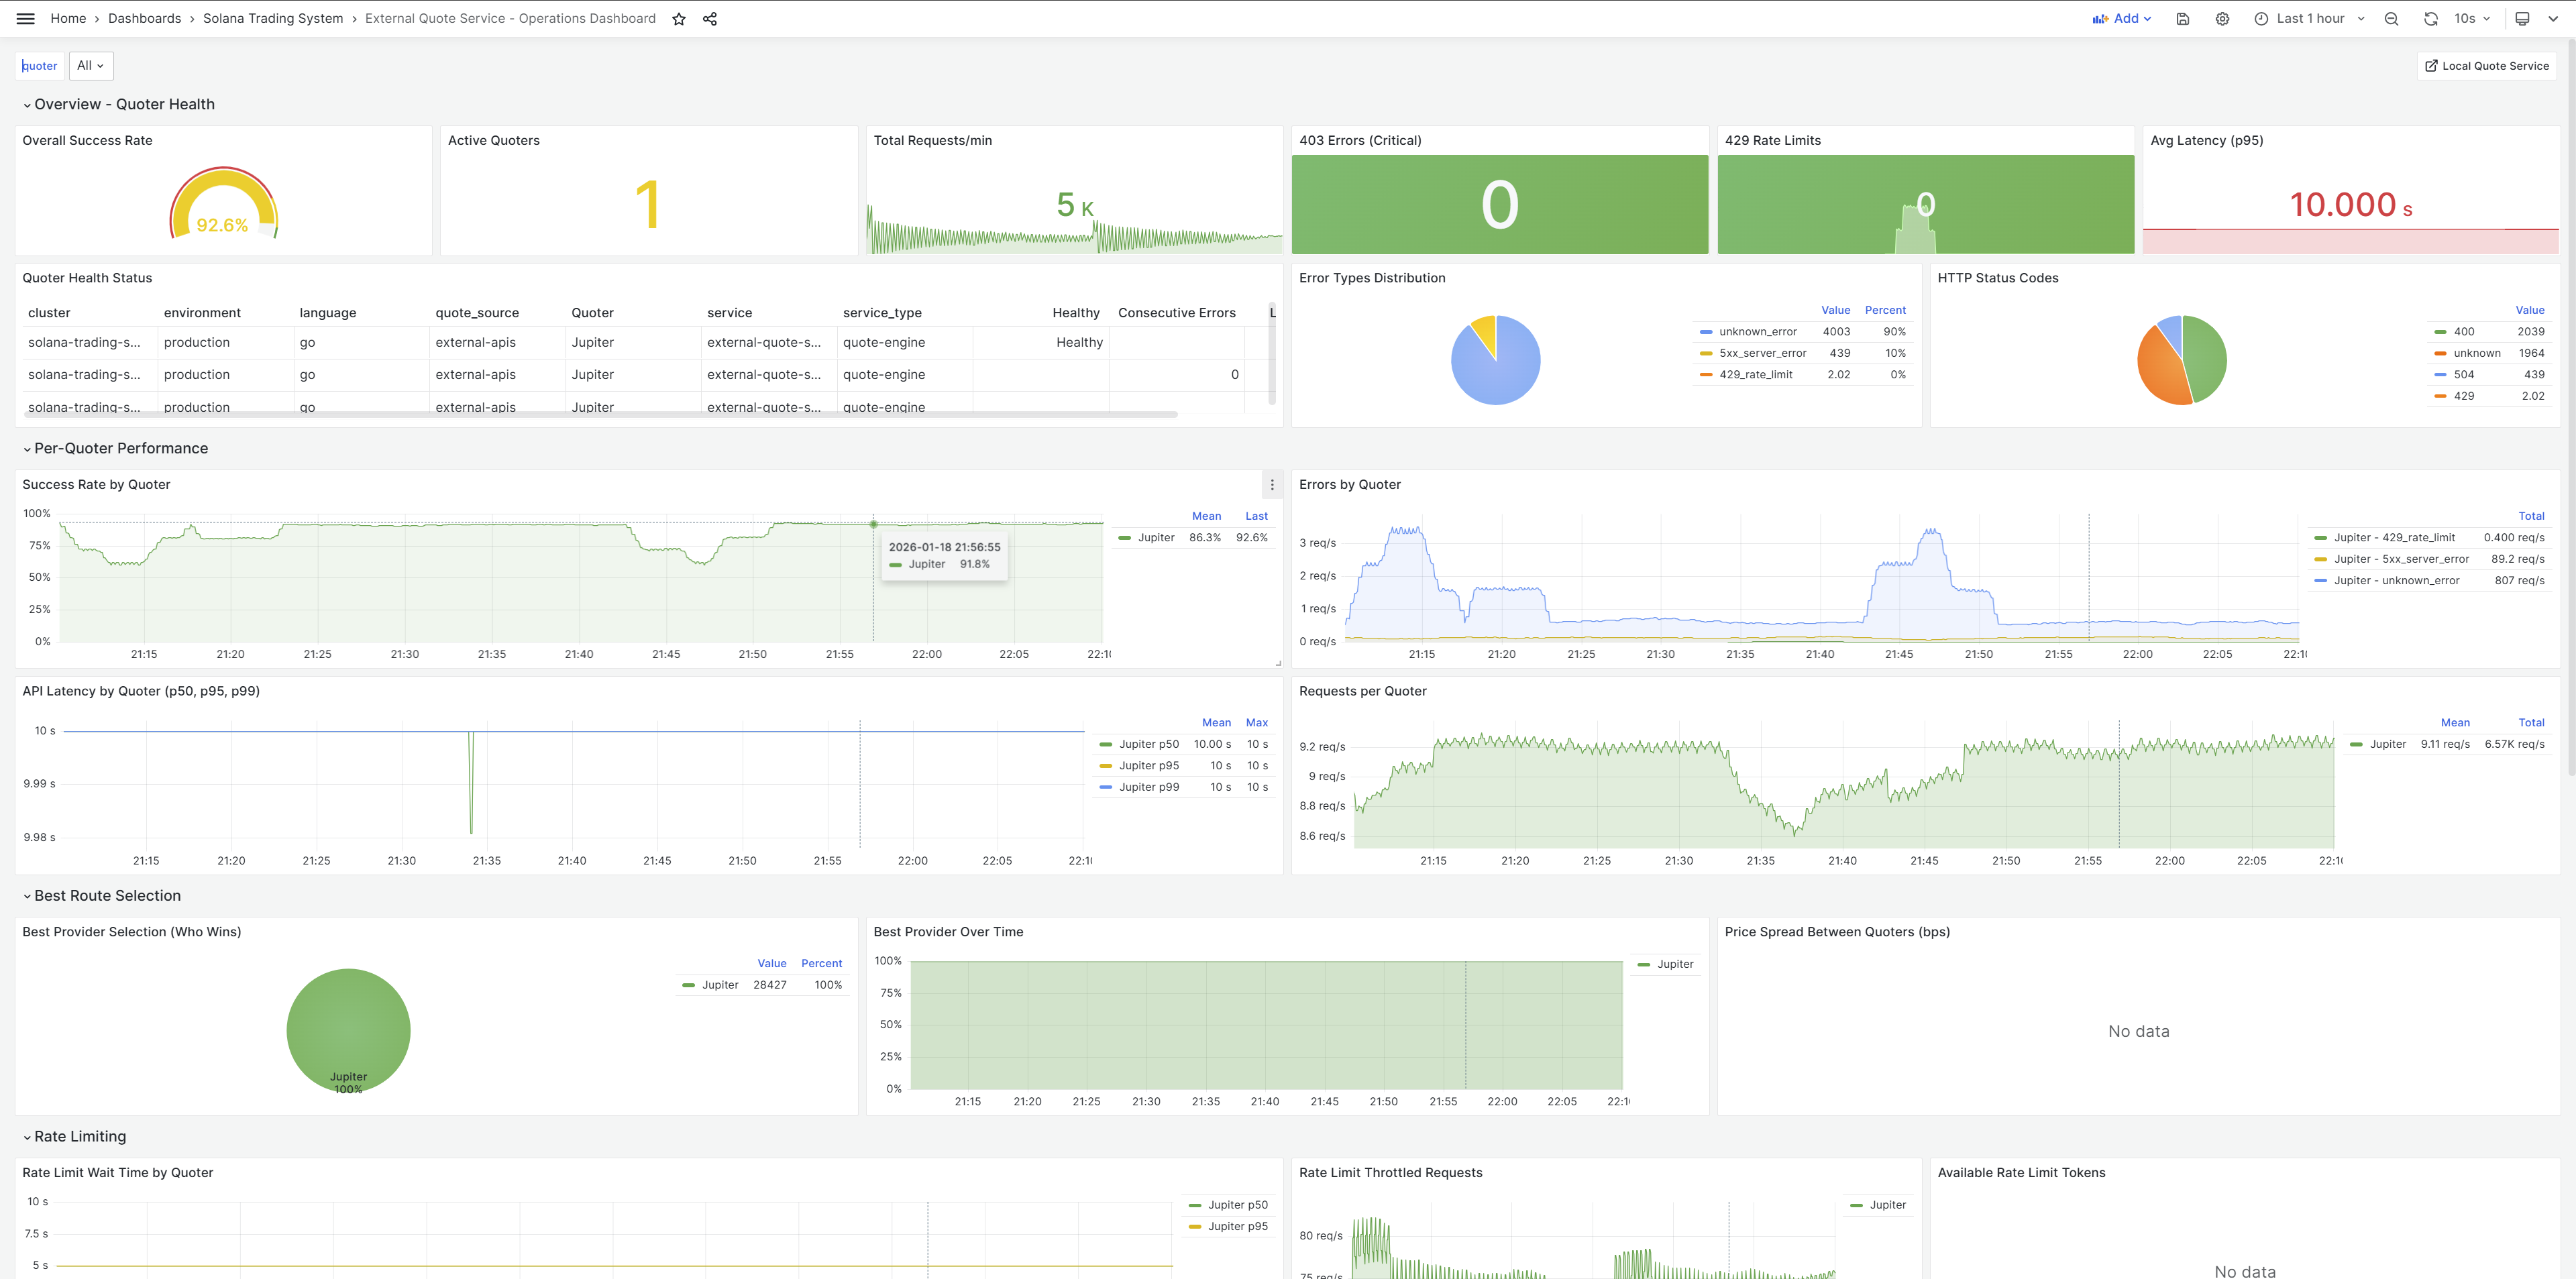Mark this dashboard as favorite with the star
The image size is (2576, 1279).
click(679, 18)
